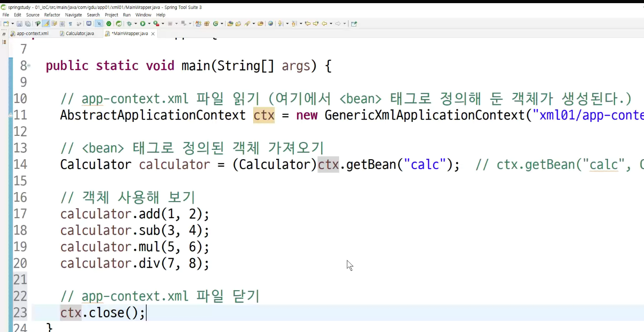644x332 pixels.
Task: Click the Pin Editor icon
Action: coord(354,24)
